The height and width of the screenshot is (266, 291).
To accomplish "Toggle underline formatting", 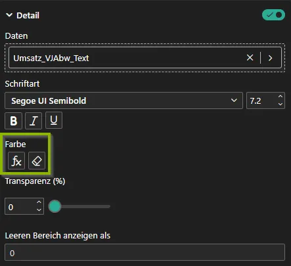I will (x=54, y=120).
